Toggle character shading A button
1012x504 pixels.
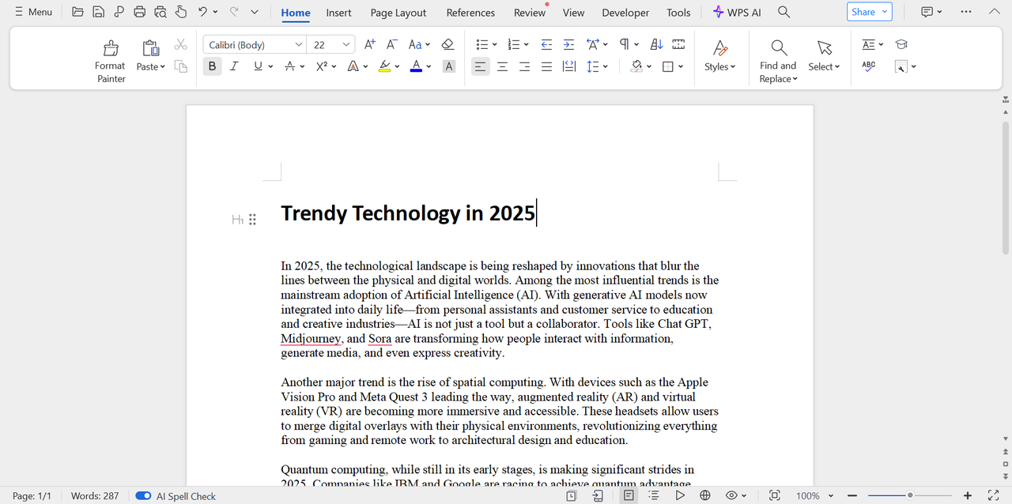[x=449, y=66]
